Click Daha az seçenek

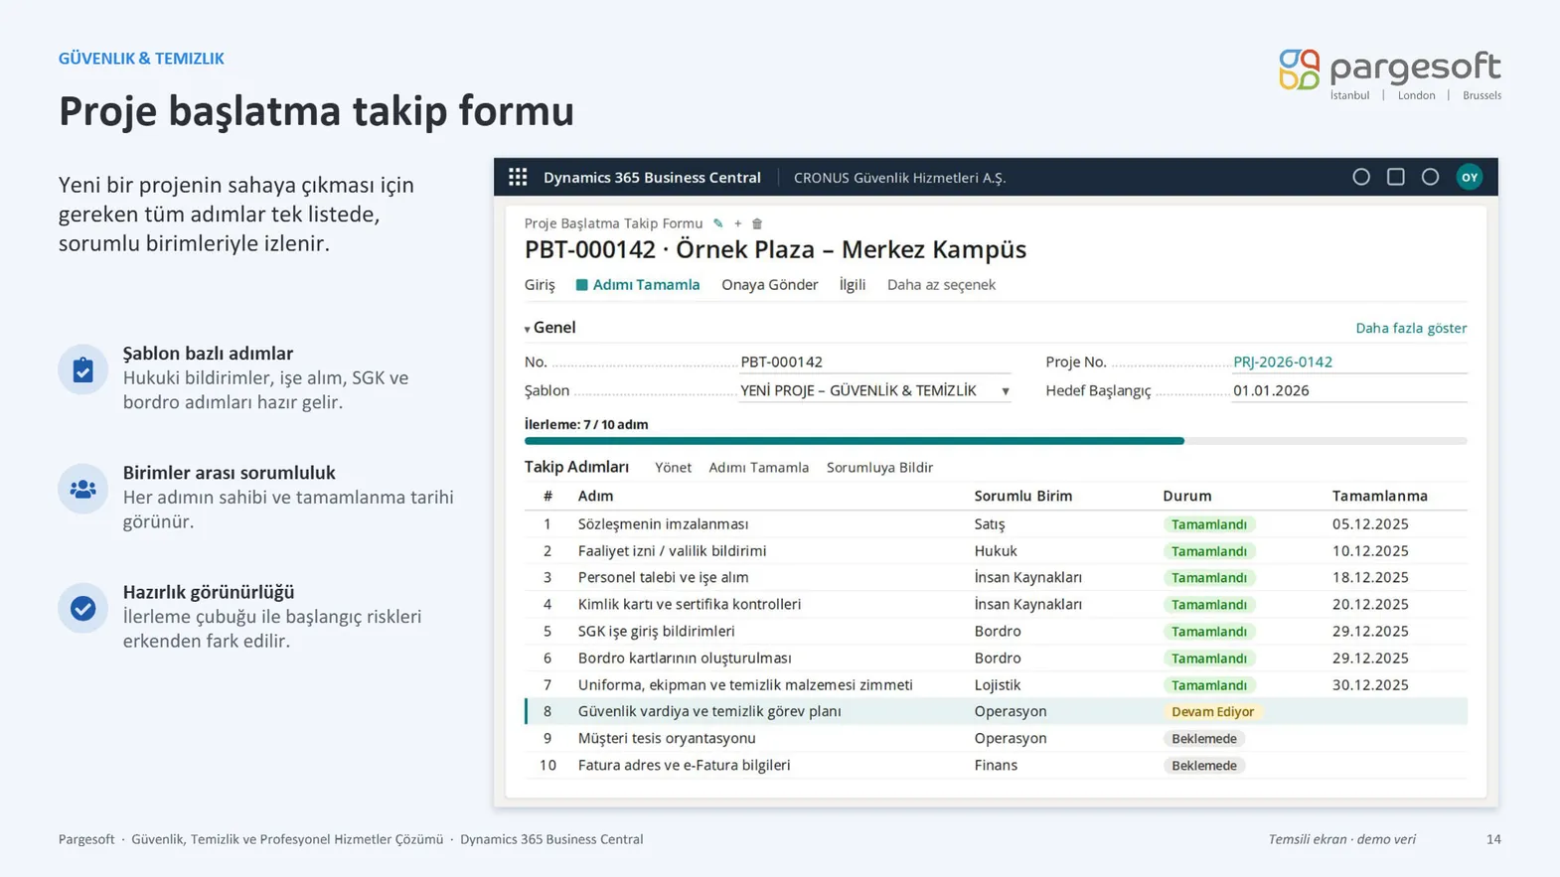coord(941,285)
